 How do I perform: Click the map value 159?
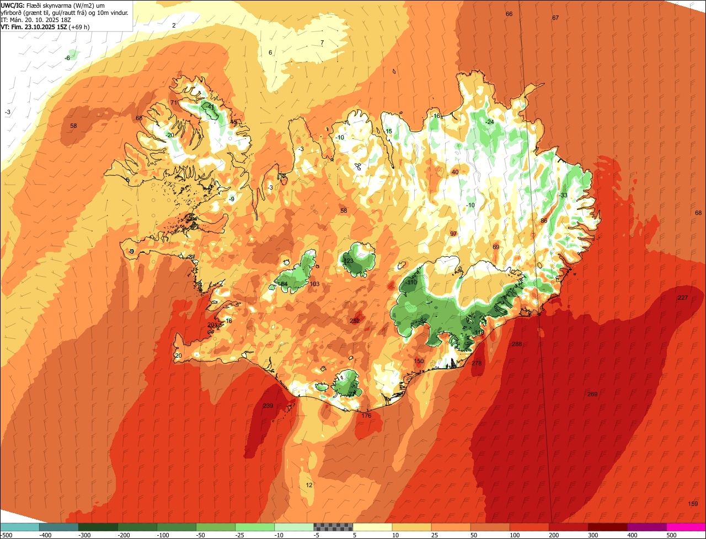(x=693, y=504)
